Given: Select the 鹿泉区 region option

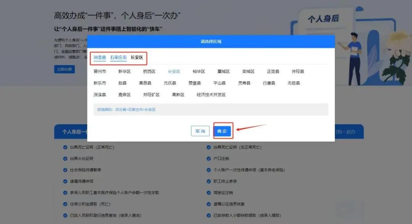Looking at the screenshot, I should (124, 95).
